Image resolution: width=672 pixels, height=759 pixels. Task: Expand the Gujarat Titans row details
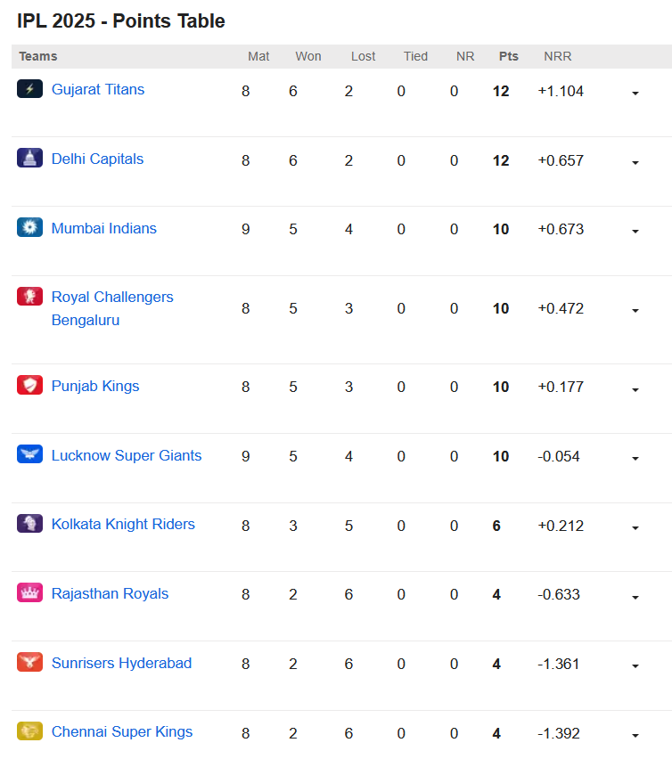tap(635, 93)
